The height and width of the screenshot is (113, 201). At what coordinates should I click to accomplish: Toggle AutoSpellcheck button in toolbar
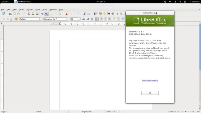tap(46, 14)
